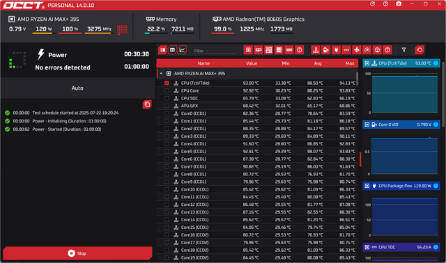This screenshot has width=446, height=263.
Task: Click into the sensor Filter field
Action: pyautogui.click(x=215, y=51)
